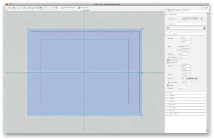Click the Copy toolbar icon
Screen dimensions: 214x140
pyautogui.click(x=22, y=8)
